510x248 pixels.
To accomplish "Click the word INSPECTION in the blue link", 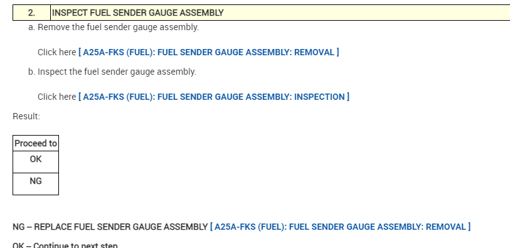I will [x=319, y=97].
